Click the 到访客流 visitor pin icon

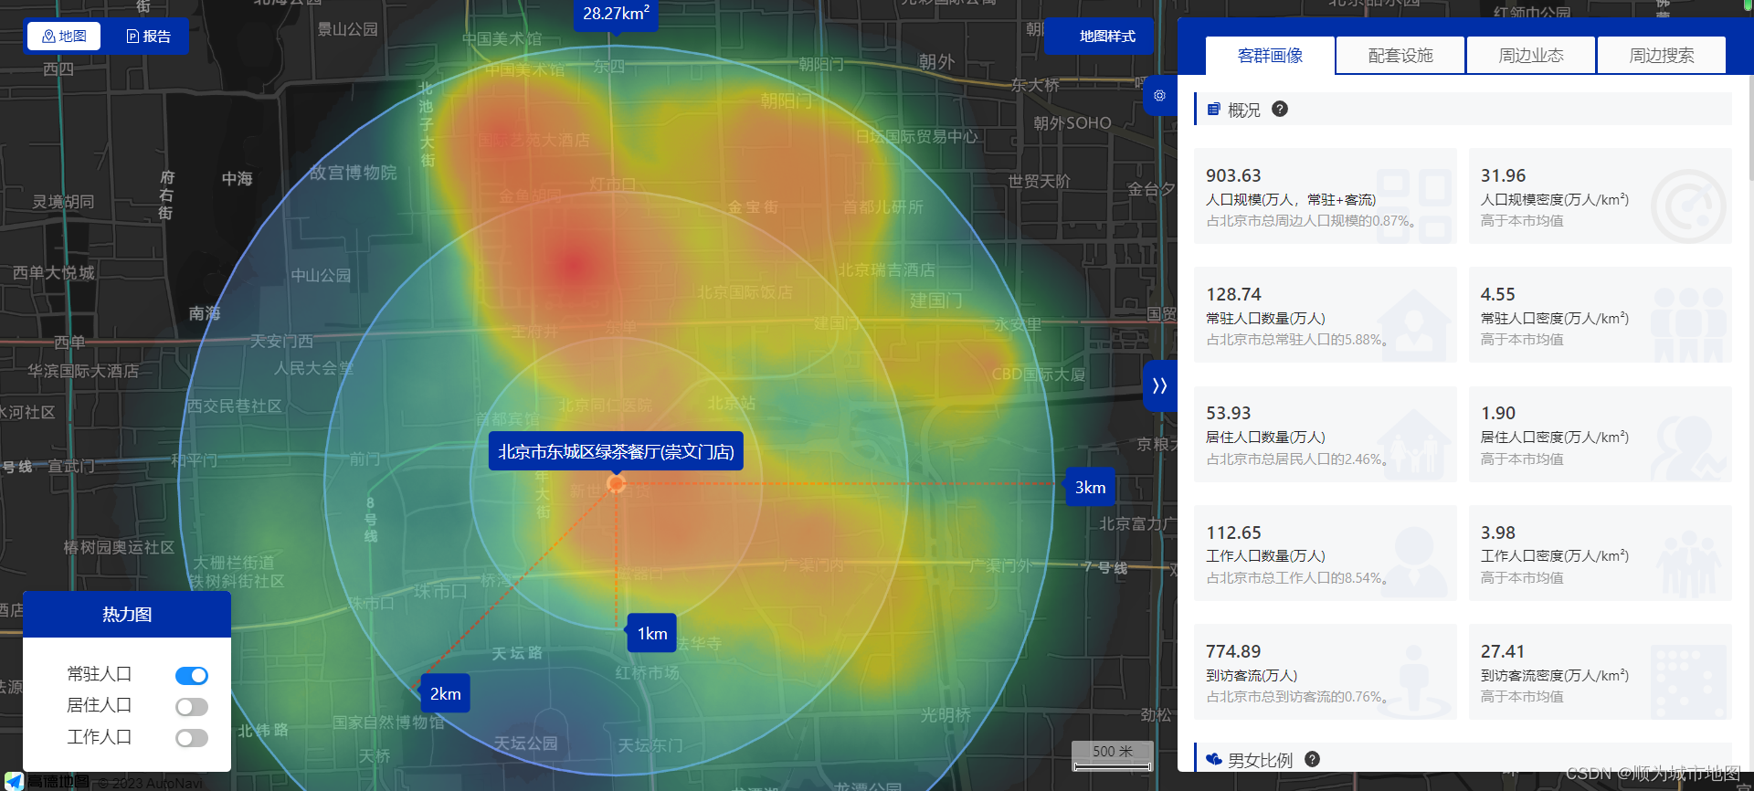(1414, 681)
